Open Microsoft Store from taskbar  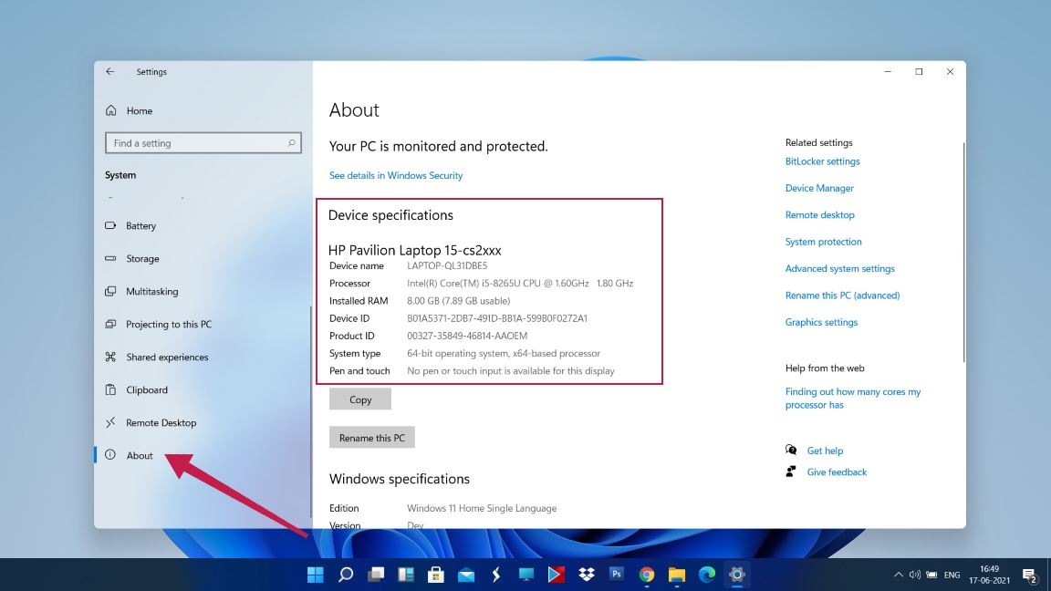pyautogui.click(x=436, y=575)
